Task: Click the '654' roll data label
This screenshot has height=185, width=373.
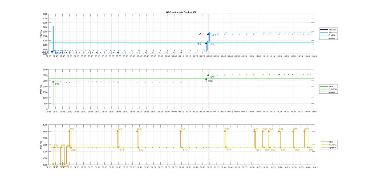Action: click(56, 146)
